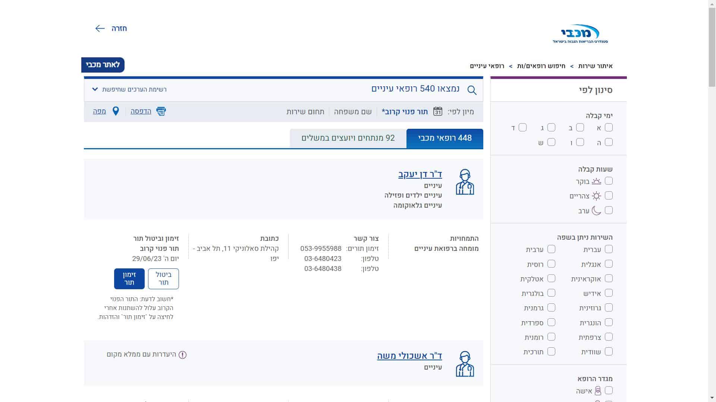Check the day א checkbox
Image resolution: width=716 pixels, height=402 pixels.
click(609, 127)
